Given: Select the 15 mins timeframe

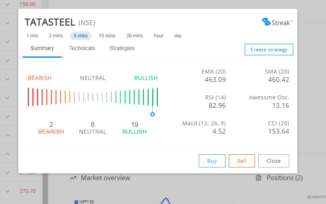Looking at the screenshot, I should (x=107, y=36).
